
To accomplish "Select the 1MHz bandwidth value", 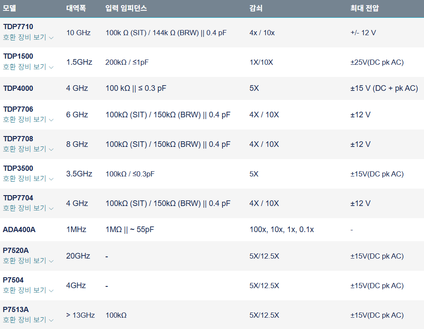I will click(x=76, y=229).
